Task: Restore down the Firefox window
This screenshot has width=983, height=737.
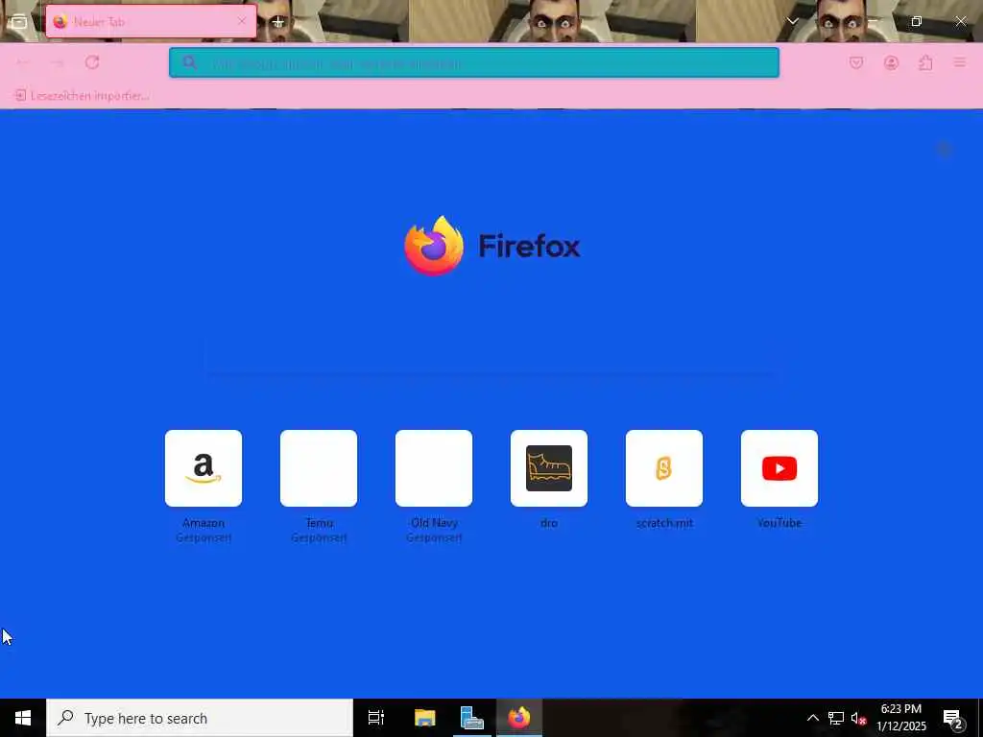Action: tap(917, 21)
